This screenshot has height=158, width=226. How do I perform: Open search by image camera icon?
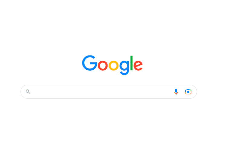pyautogui.click(x=188, y=92)
